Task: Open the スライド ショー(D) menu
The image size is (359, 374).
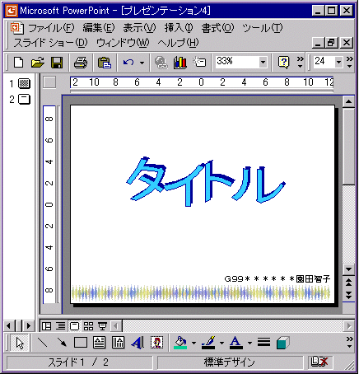Action: [x=50, y=43]
